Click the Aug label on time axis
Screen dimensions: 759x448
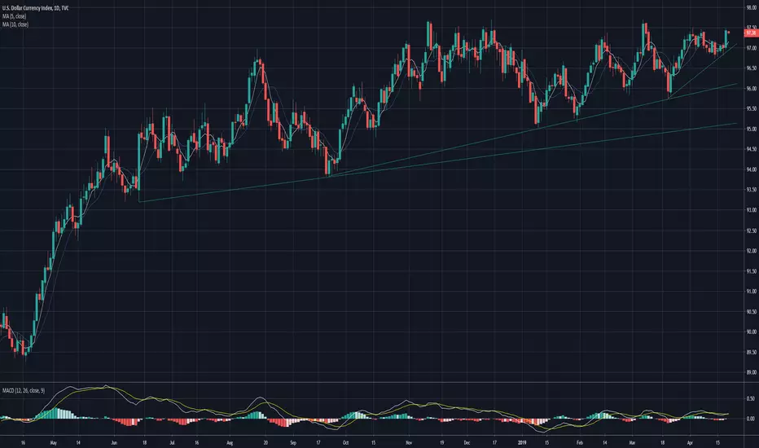(230, 442)
